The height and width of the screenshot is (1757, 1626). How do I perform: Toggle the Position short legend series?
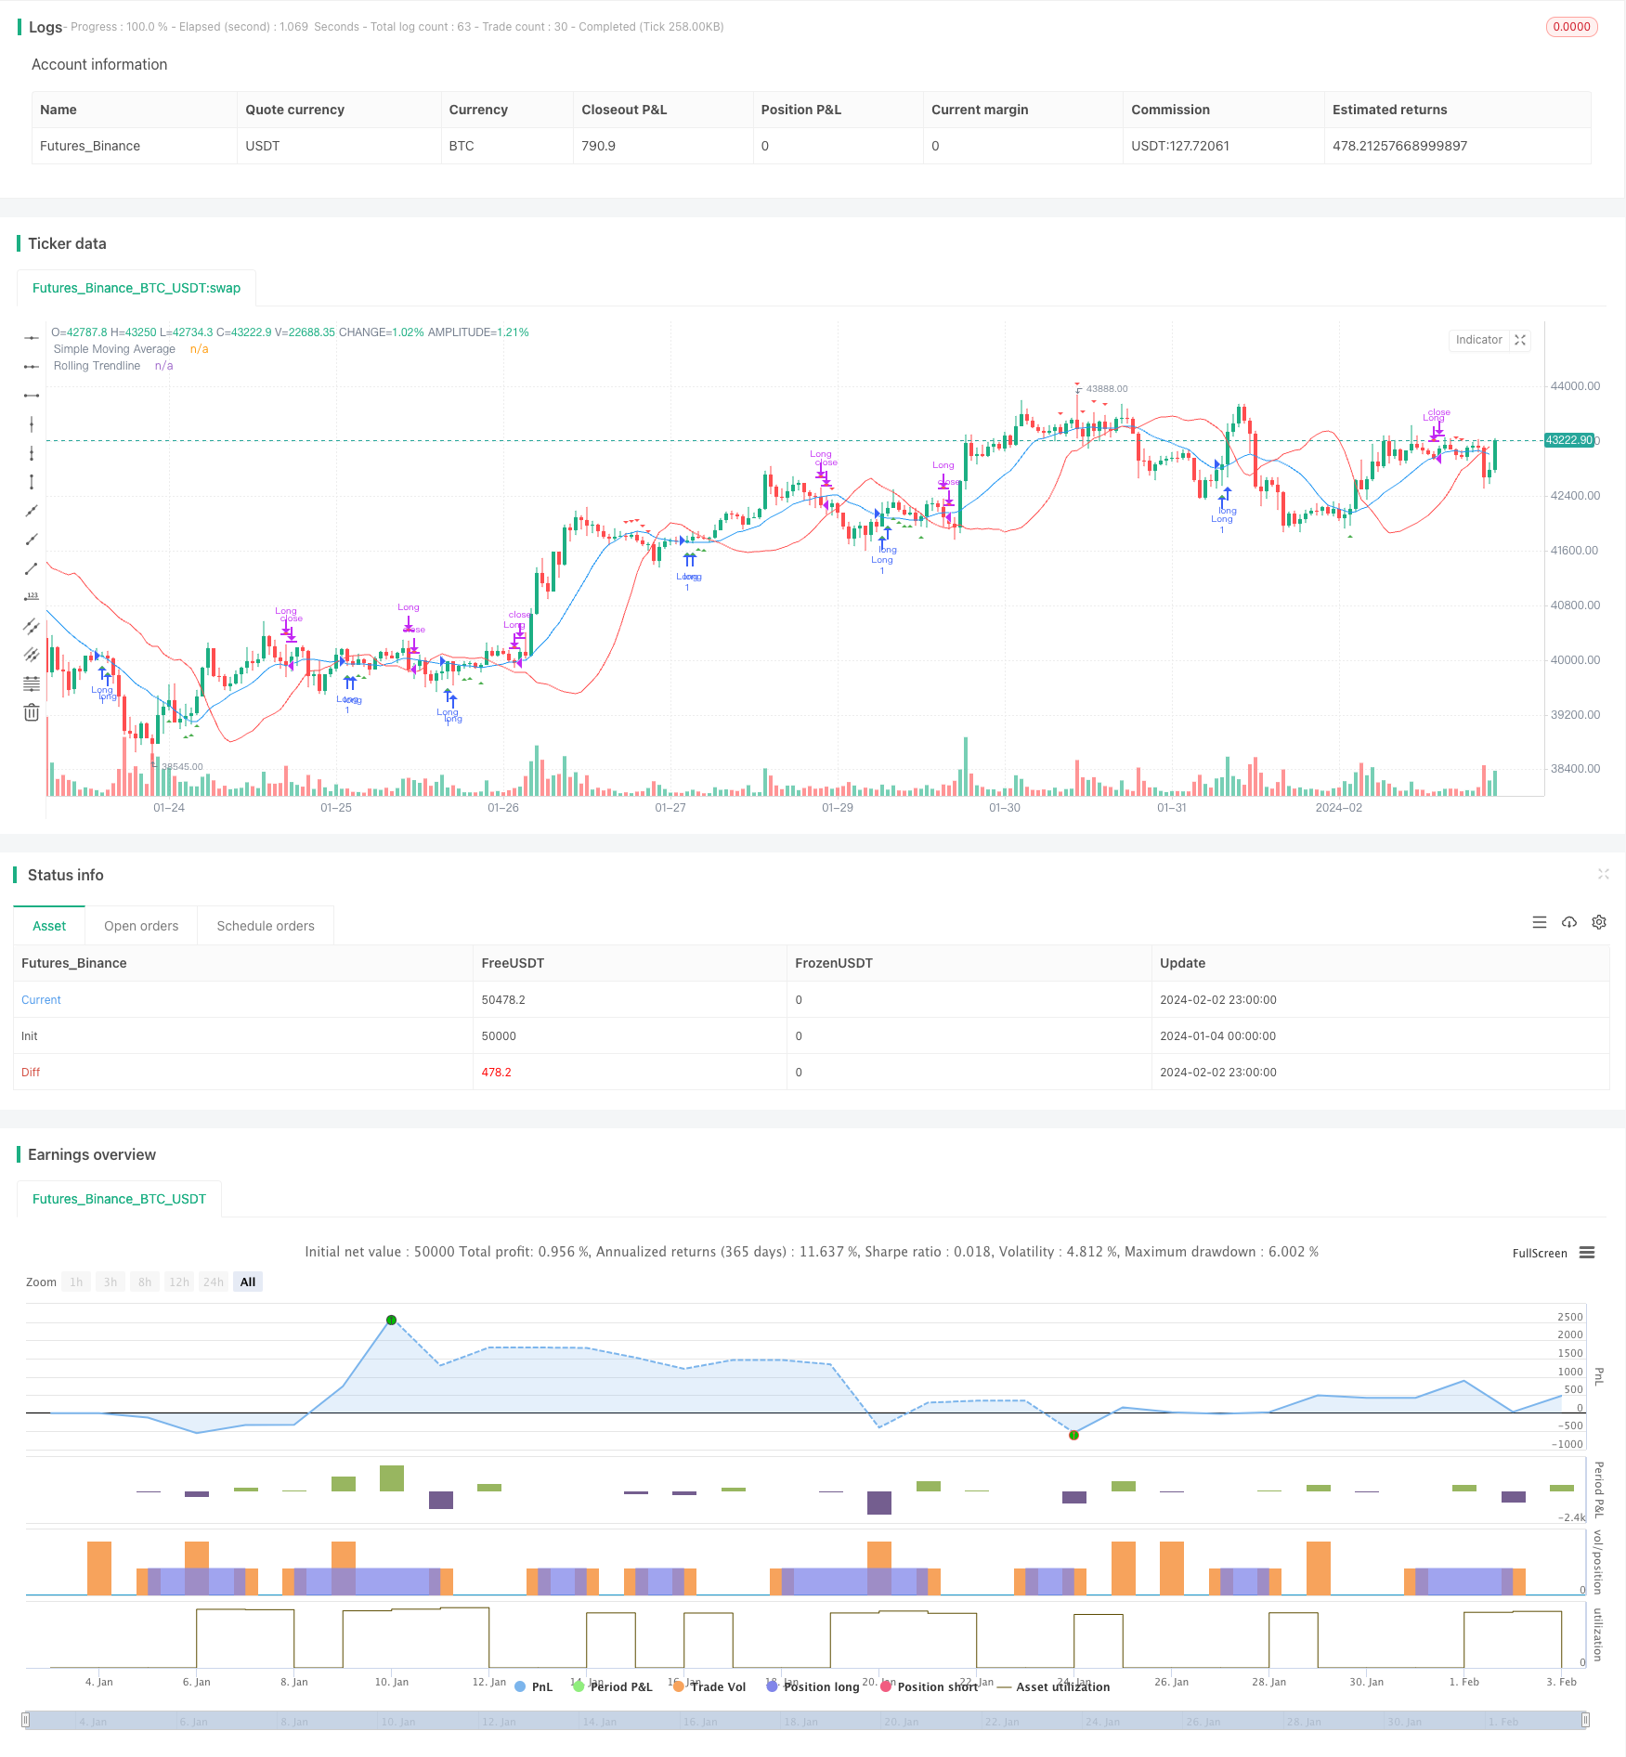[x=929, y=1686]
